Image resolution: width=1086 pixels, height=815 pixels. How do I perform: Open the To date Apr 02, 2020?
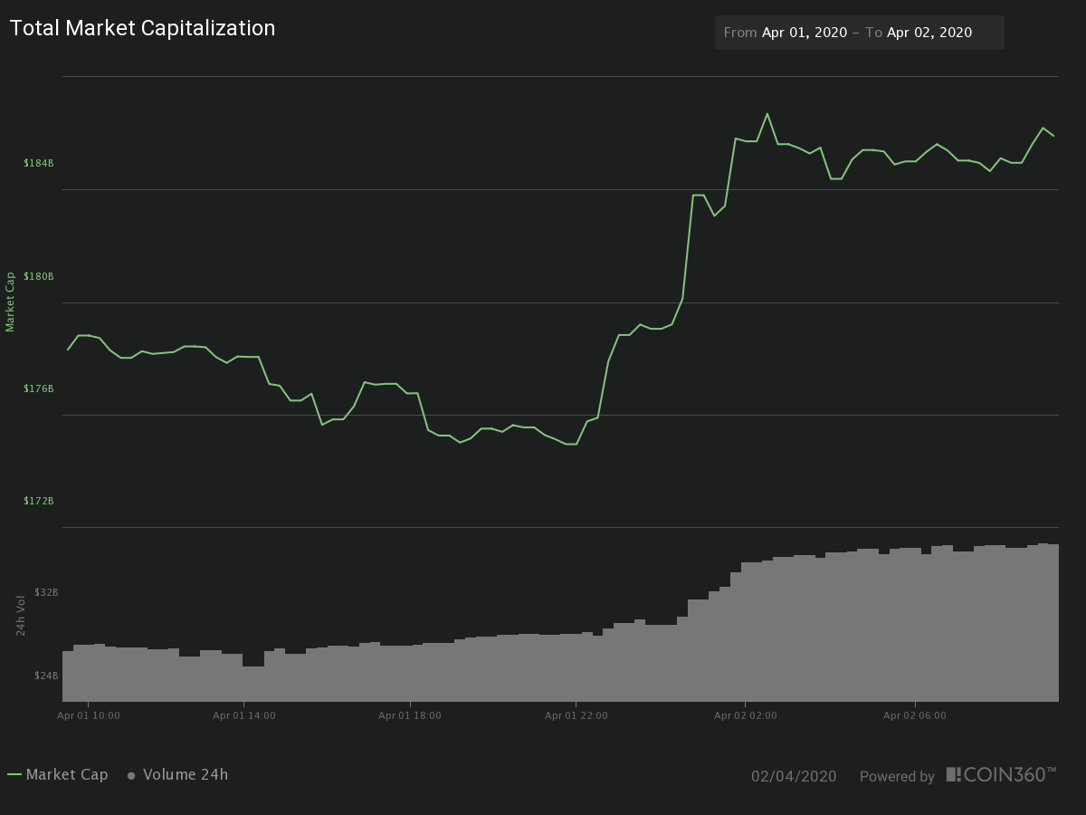point(929,33)
